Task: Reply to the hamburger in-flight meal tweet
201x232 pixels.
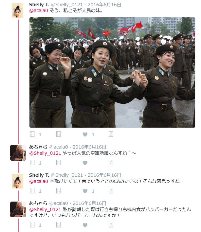Action: tap(32, 225)
